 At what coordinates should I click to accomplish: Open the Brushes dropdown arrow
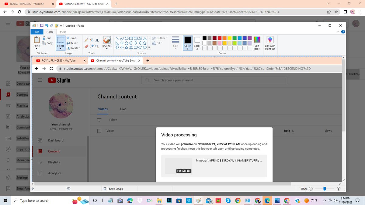107,49
